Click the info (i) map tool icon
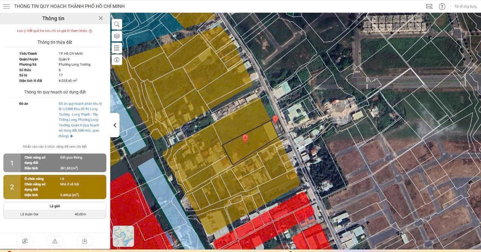 [x=117, y=60]
